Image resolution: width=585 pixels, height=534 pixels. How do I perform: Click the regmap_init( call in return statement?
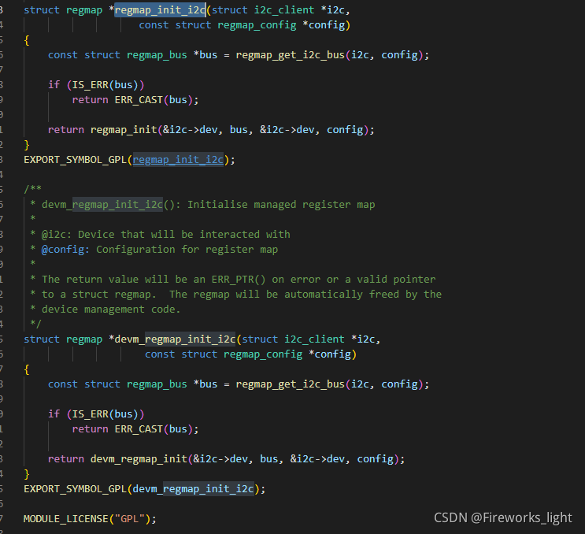point(124,130)
